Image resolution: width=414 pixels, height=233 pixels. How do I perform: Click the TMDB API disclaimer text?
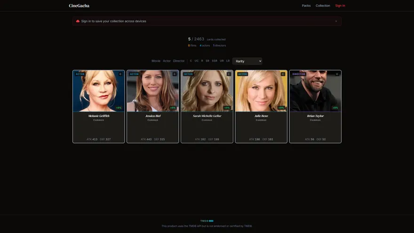(207, 226)
